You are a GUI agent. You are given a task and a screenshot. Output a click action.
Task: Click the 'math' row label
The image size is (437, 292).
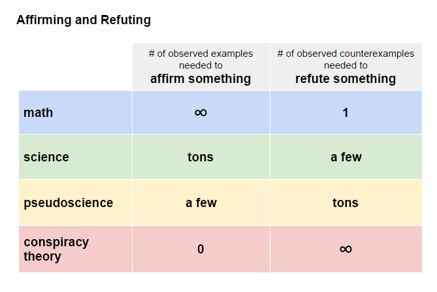pyautogui.click(x=38, y=113)
